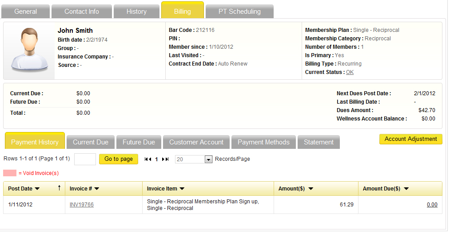Click the OK current status link
The image size is (450, 233).
click(350, 72)
